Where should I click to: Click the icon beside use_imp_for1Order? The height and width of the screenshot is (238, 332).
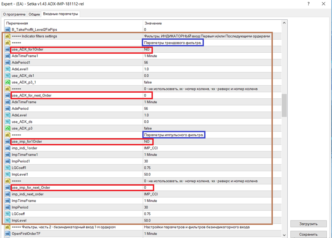[8, 142]
